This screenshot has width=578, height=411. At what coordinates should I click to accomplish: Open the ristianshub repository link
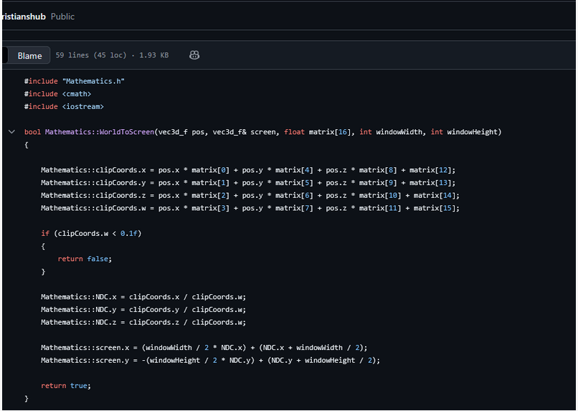pyautogui.click(x=22, y=16)
